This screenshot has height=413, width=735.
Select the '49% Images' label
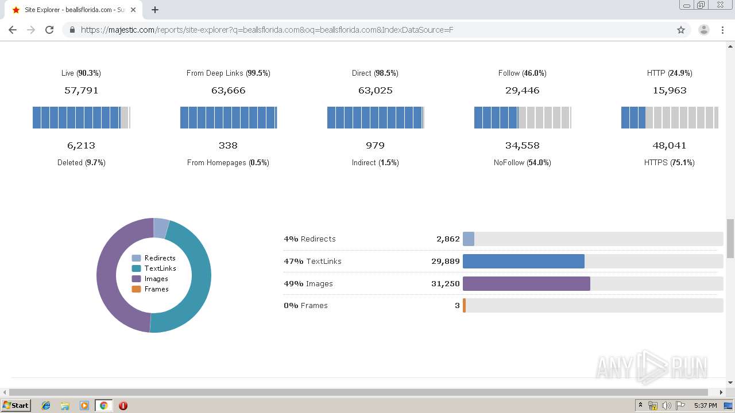308,283
